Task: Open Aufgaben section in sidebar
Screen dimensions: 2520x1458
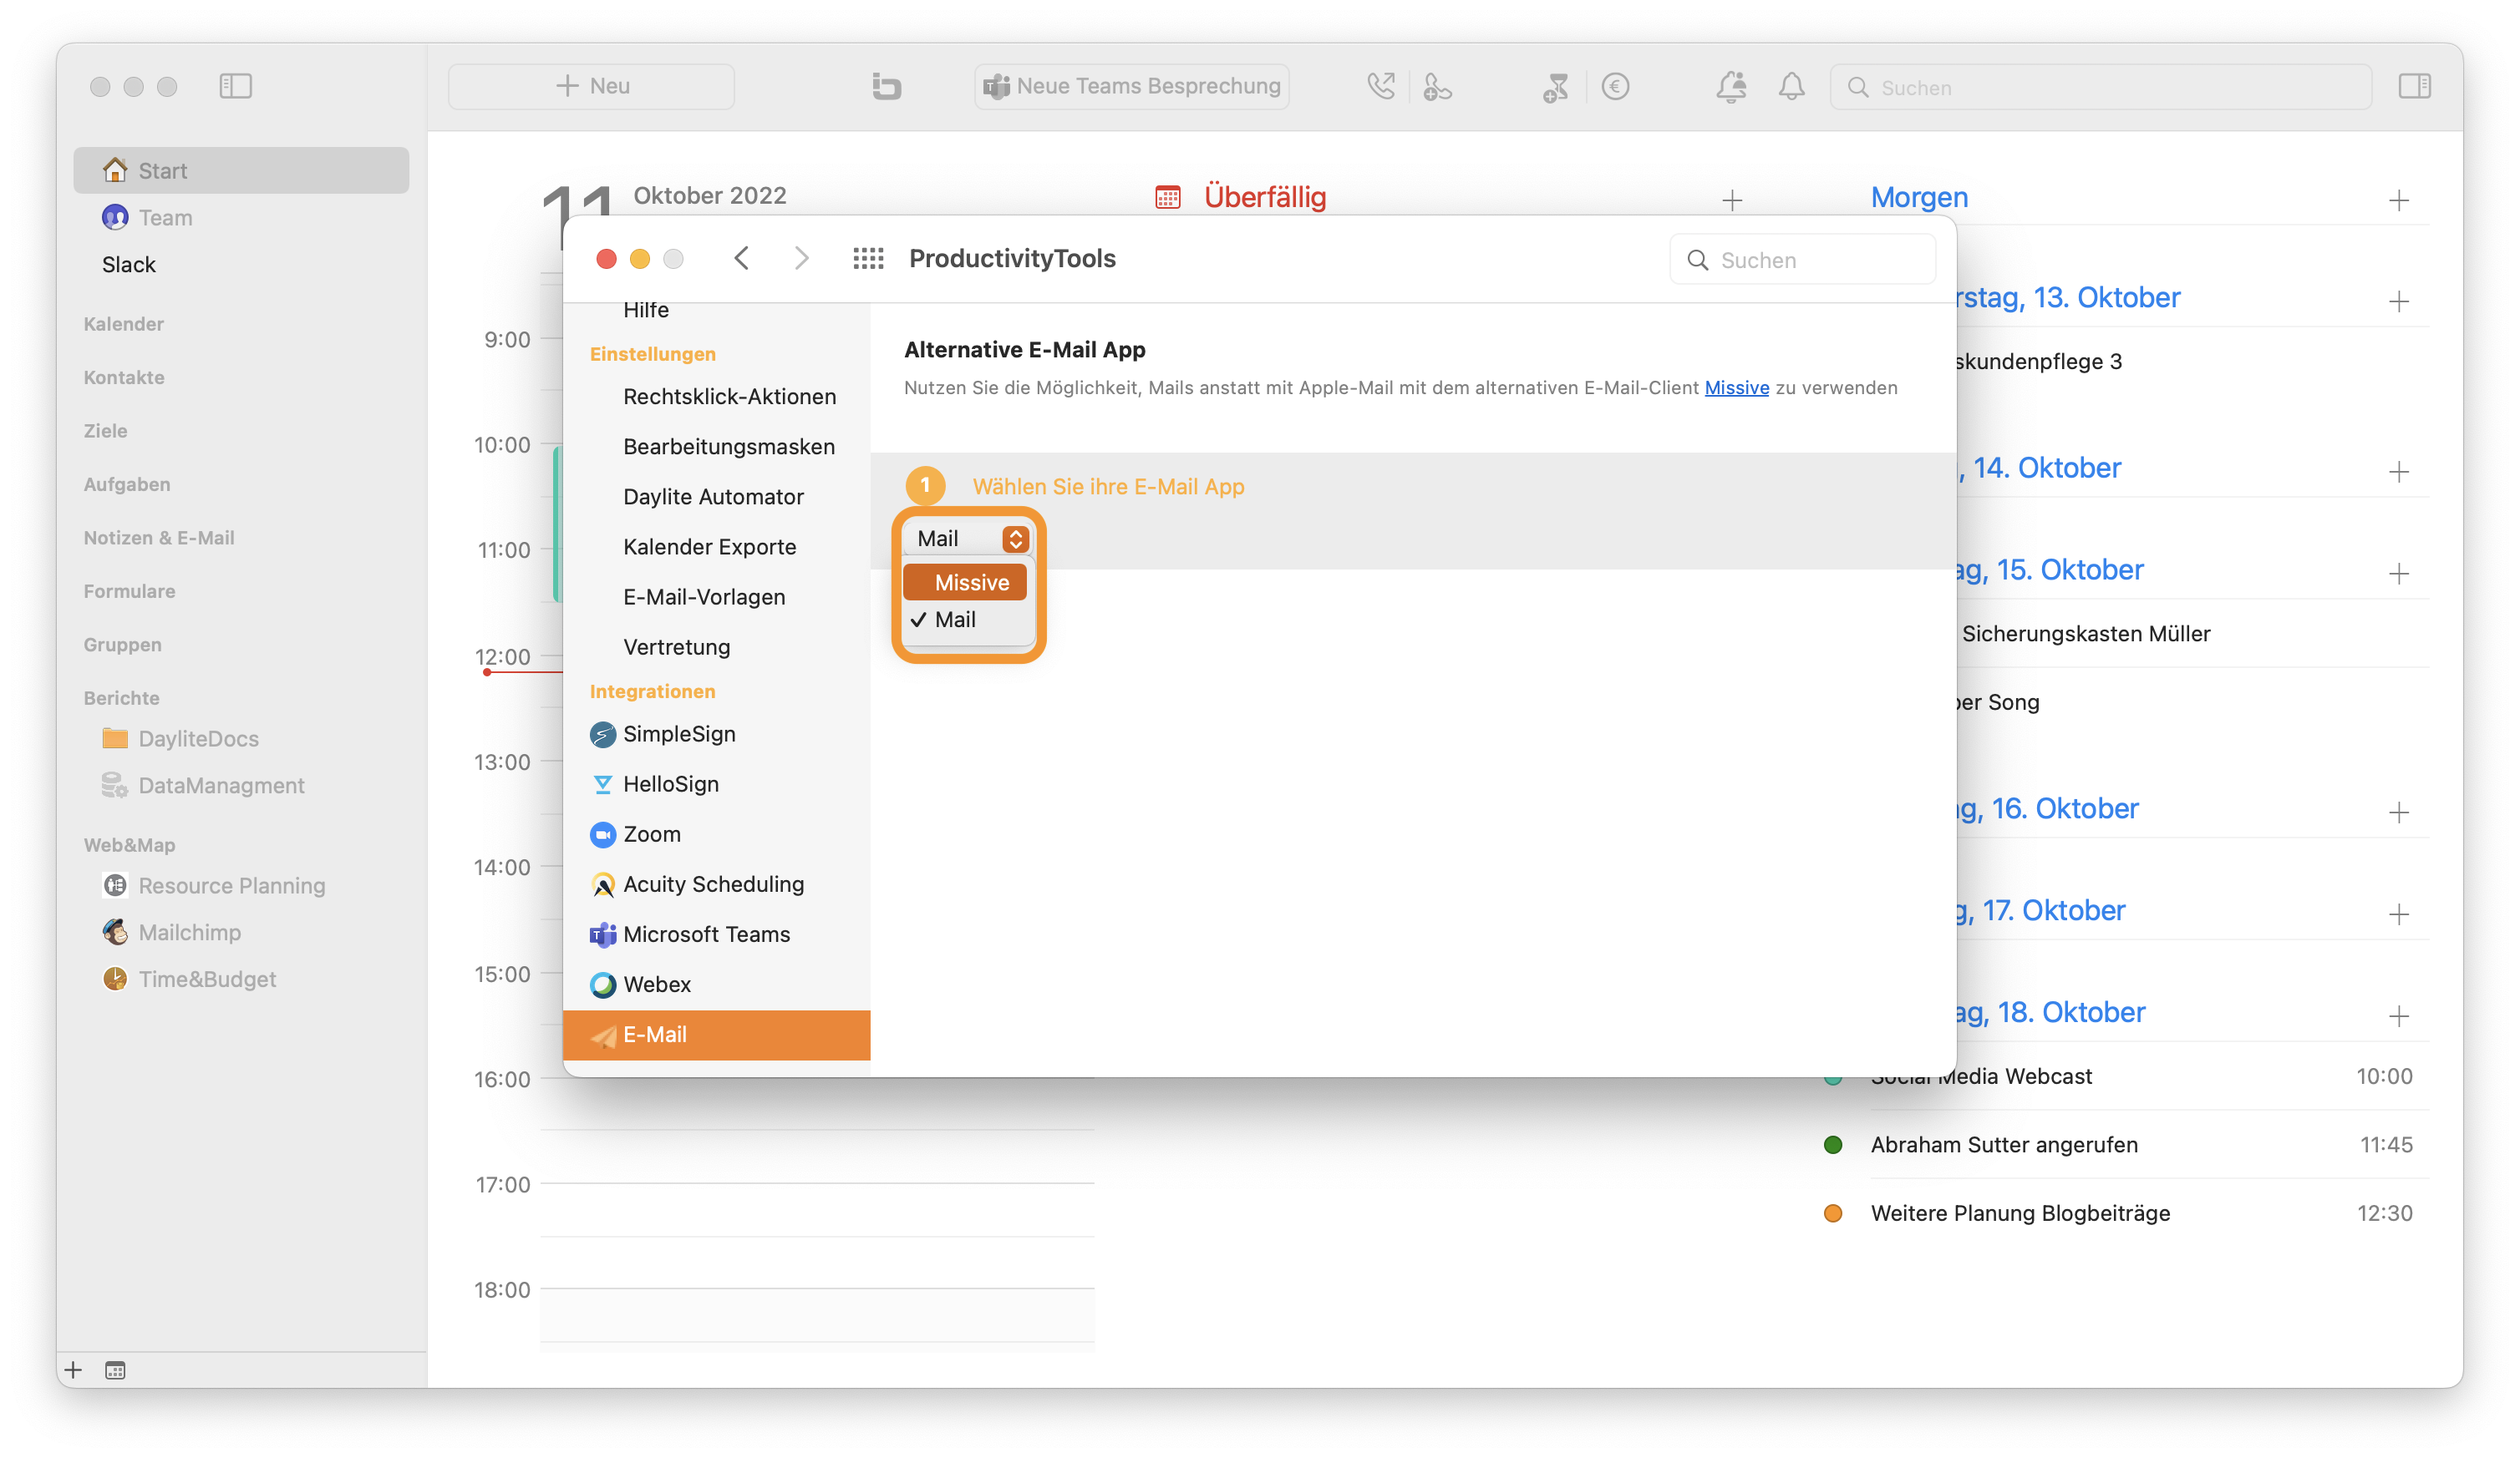Action: point(127,484)
